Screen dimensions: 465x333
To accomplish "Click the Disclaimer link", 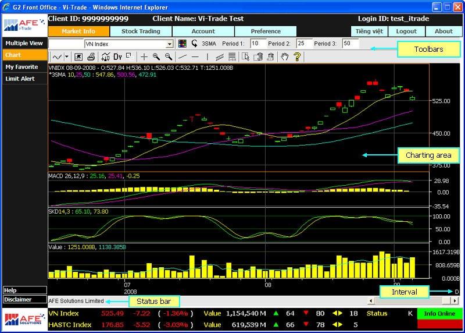I will click(25, 299).
